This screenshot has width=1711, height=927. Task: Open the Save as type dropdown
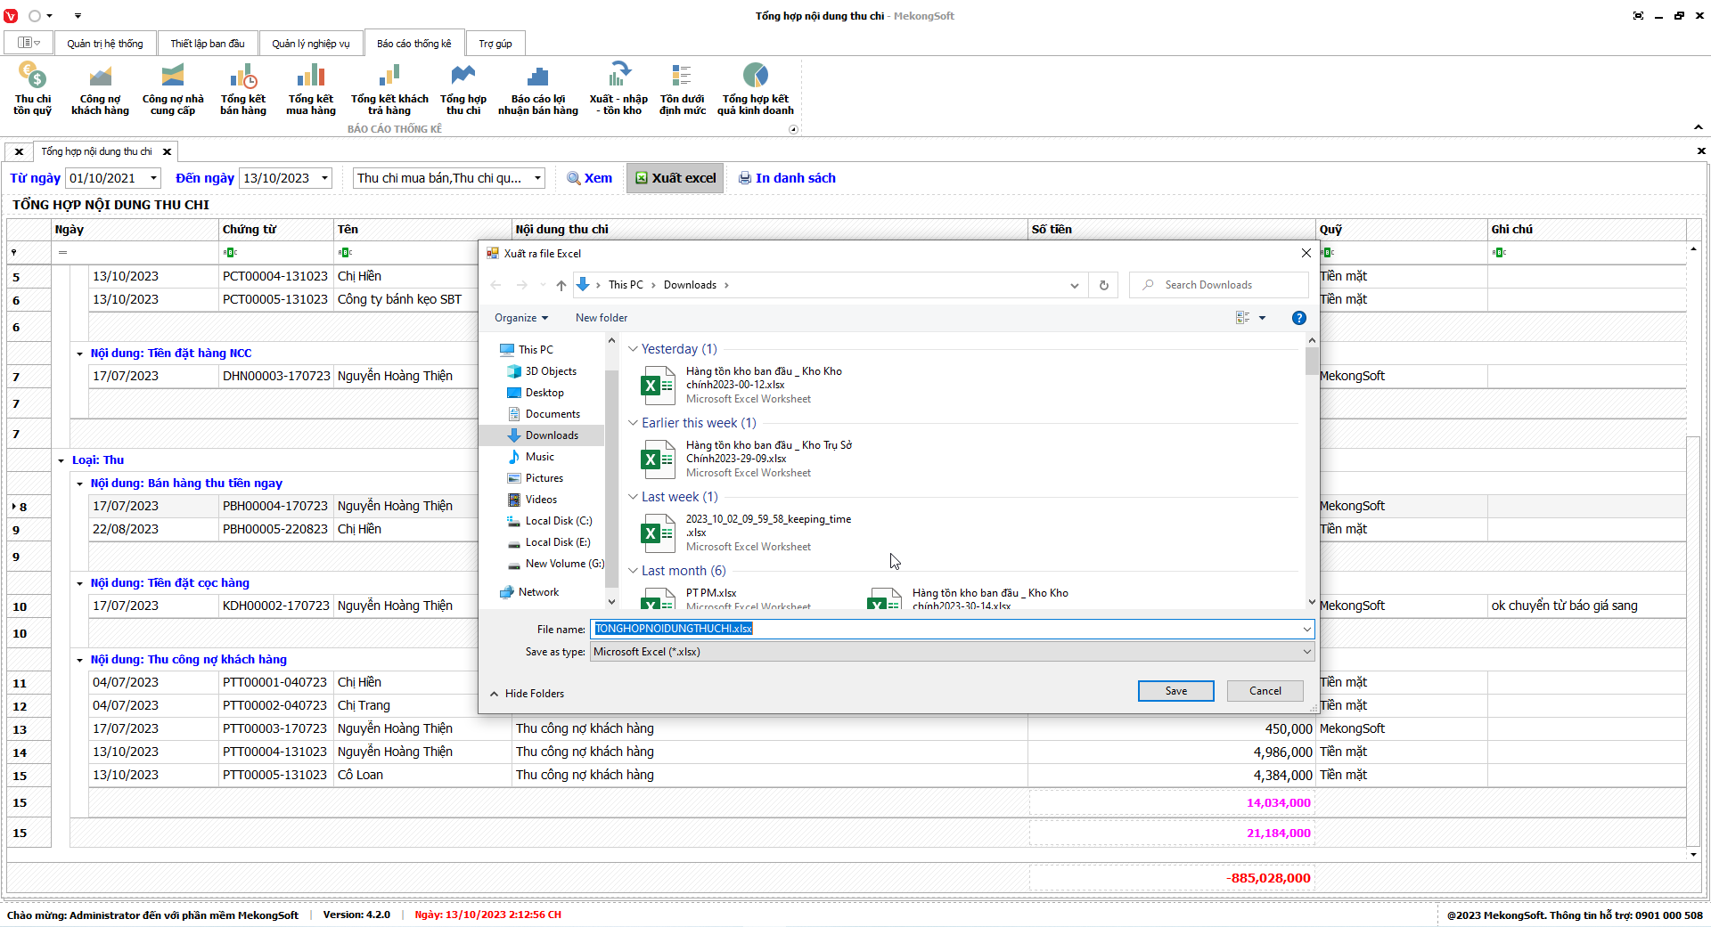tap(951, 652)
